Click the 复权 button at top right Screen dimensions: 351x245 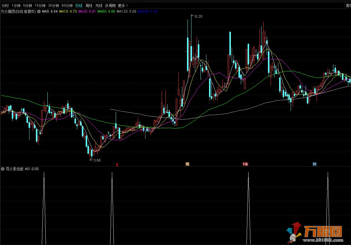point(348,6)
